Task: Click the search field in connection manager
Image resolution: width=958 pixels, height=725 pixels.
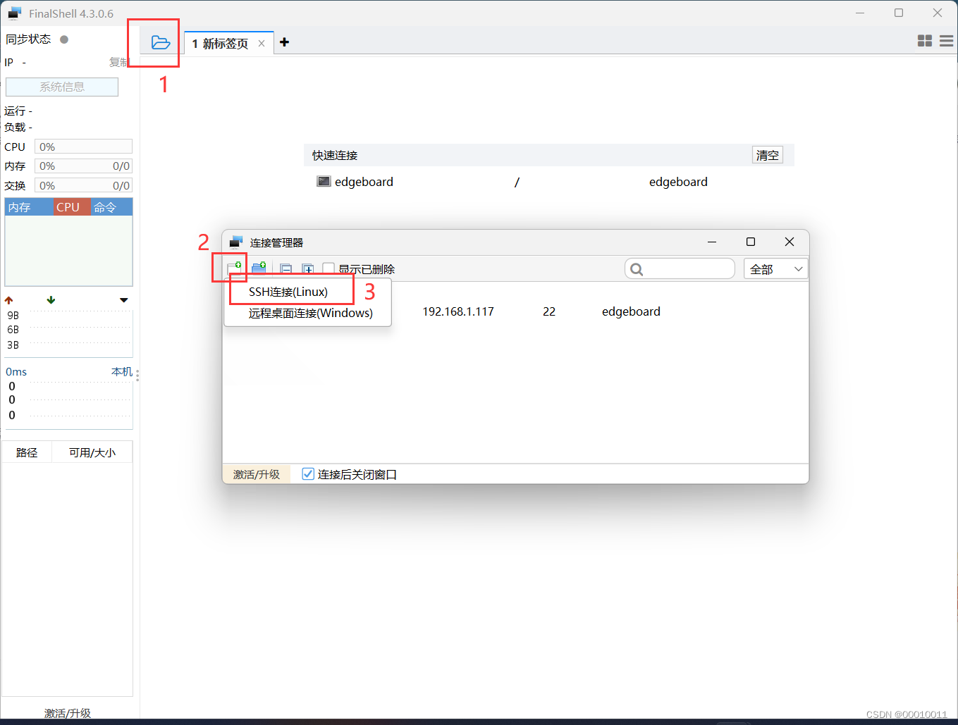Action: click(x=679, y=268)
